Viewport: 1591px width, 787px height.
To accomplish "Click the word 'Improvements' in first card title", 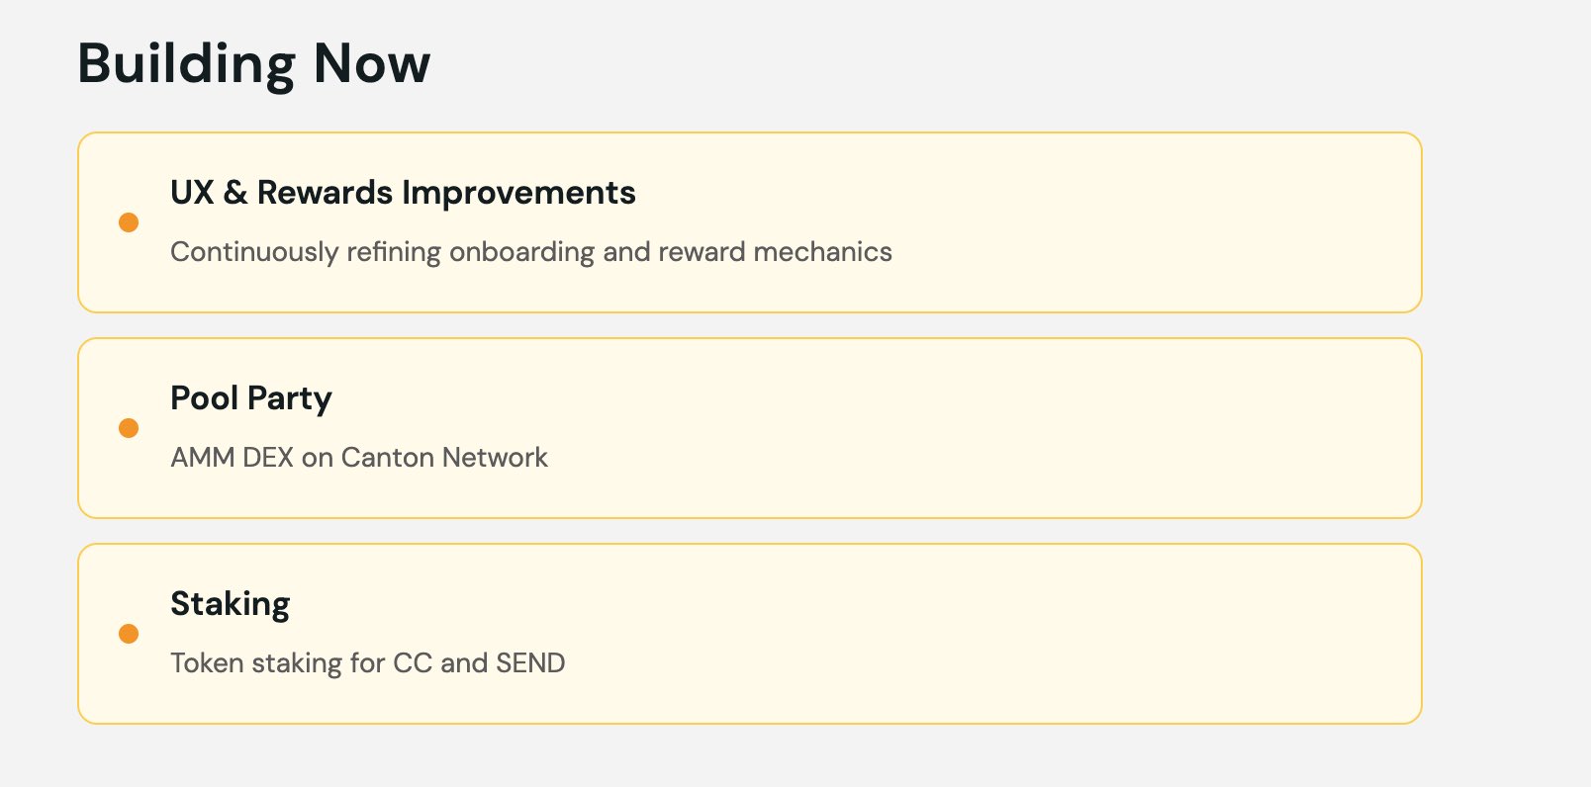I will point(519,193).
